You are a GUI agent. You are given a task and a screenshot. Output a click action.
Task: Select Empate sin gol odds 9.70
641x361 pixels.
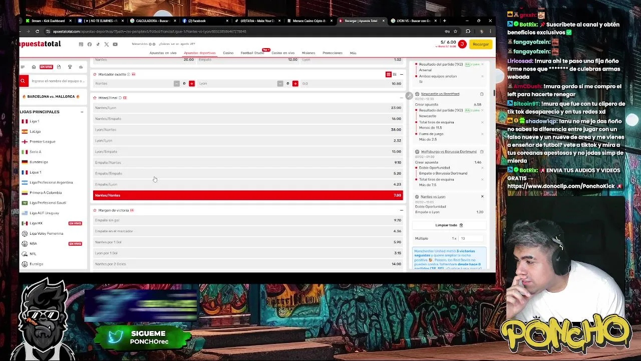tap(248, 220)
